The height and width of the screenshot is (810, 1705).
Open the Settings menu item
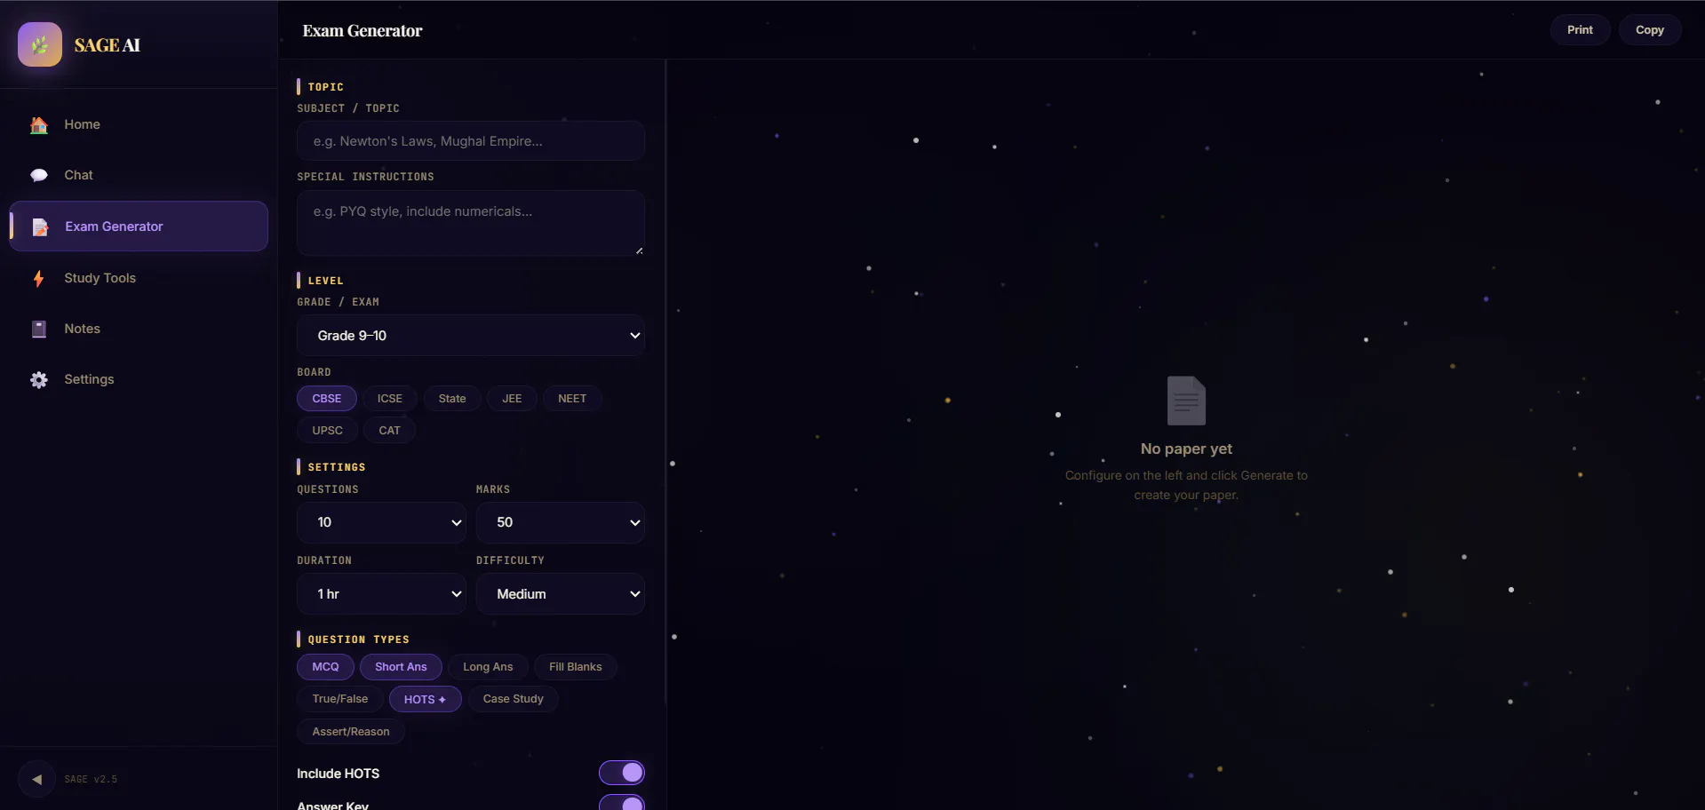[x=139, y=379]
